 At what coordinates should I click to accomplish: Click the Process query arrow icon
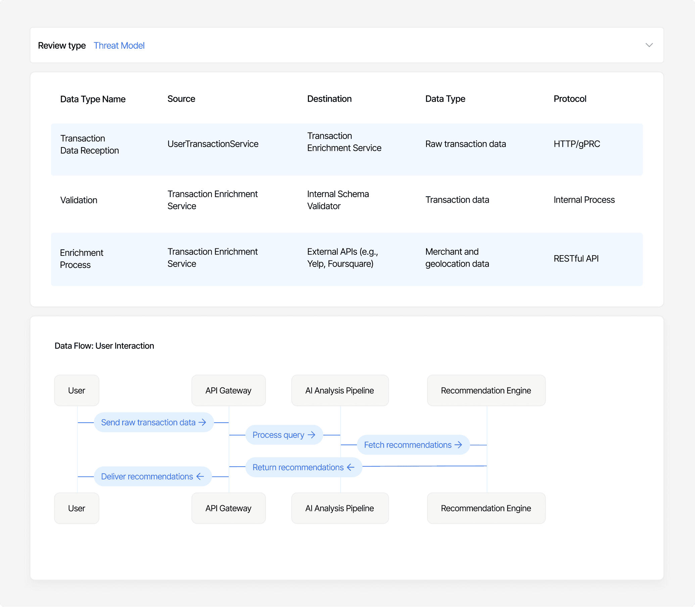(x=312, y=434)
